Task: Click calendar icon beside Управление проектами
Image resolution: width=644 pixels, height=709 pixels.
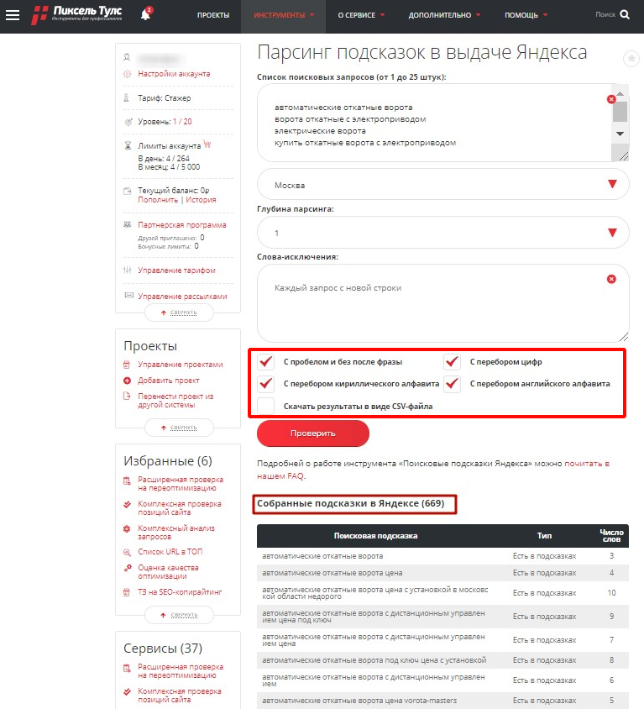Action: coord(127,365)
